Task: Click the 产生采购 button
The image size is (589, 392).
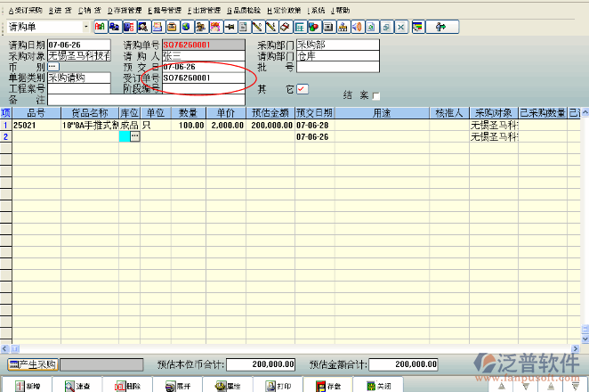Action: click(32, 364)
